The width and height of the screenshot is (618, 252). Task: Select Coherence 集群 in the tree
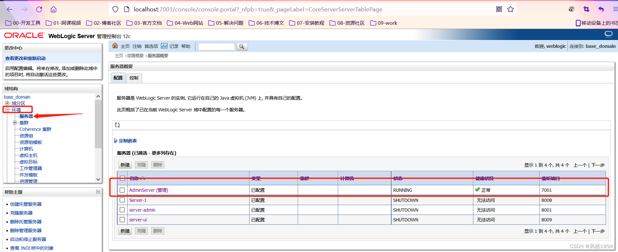coord(36,129)
